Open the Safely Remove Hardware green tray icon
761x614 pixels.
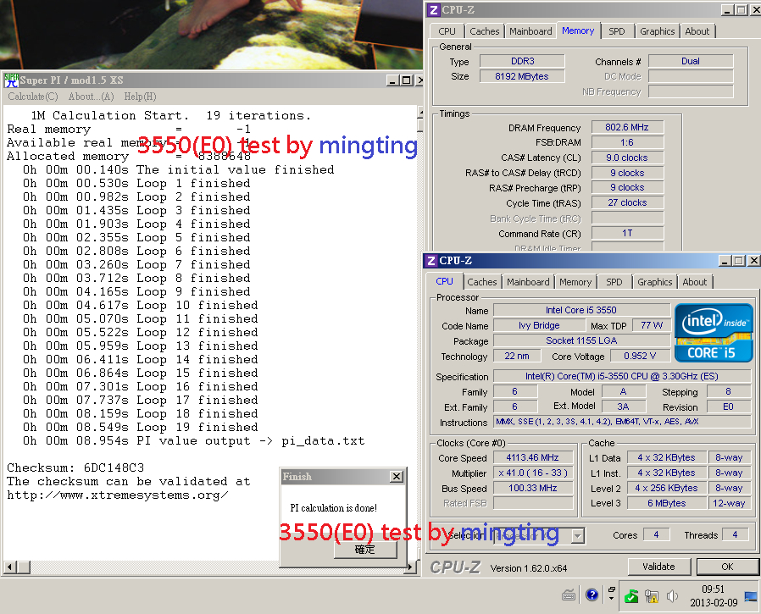(x=631, y=596)
